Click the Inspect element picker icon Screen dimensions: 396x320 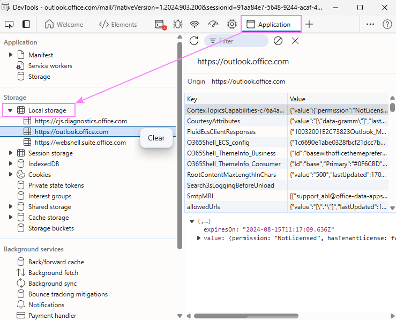[x=9, y=25]
